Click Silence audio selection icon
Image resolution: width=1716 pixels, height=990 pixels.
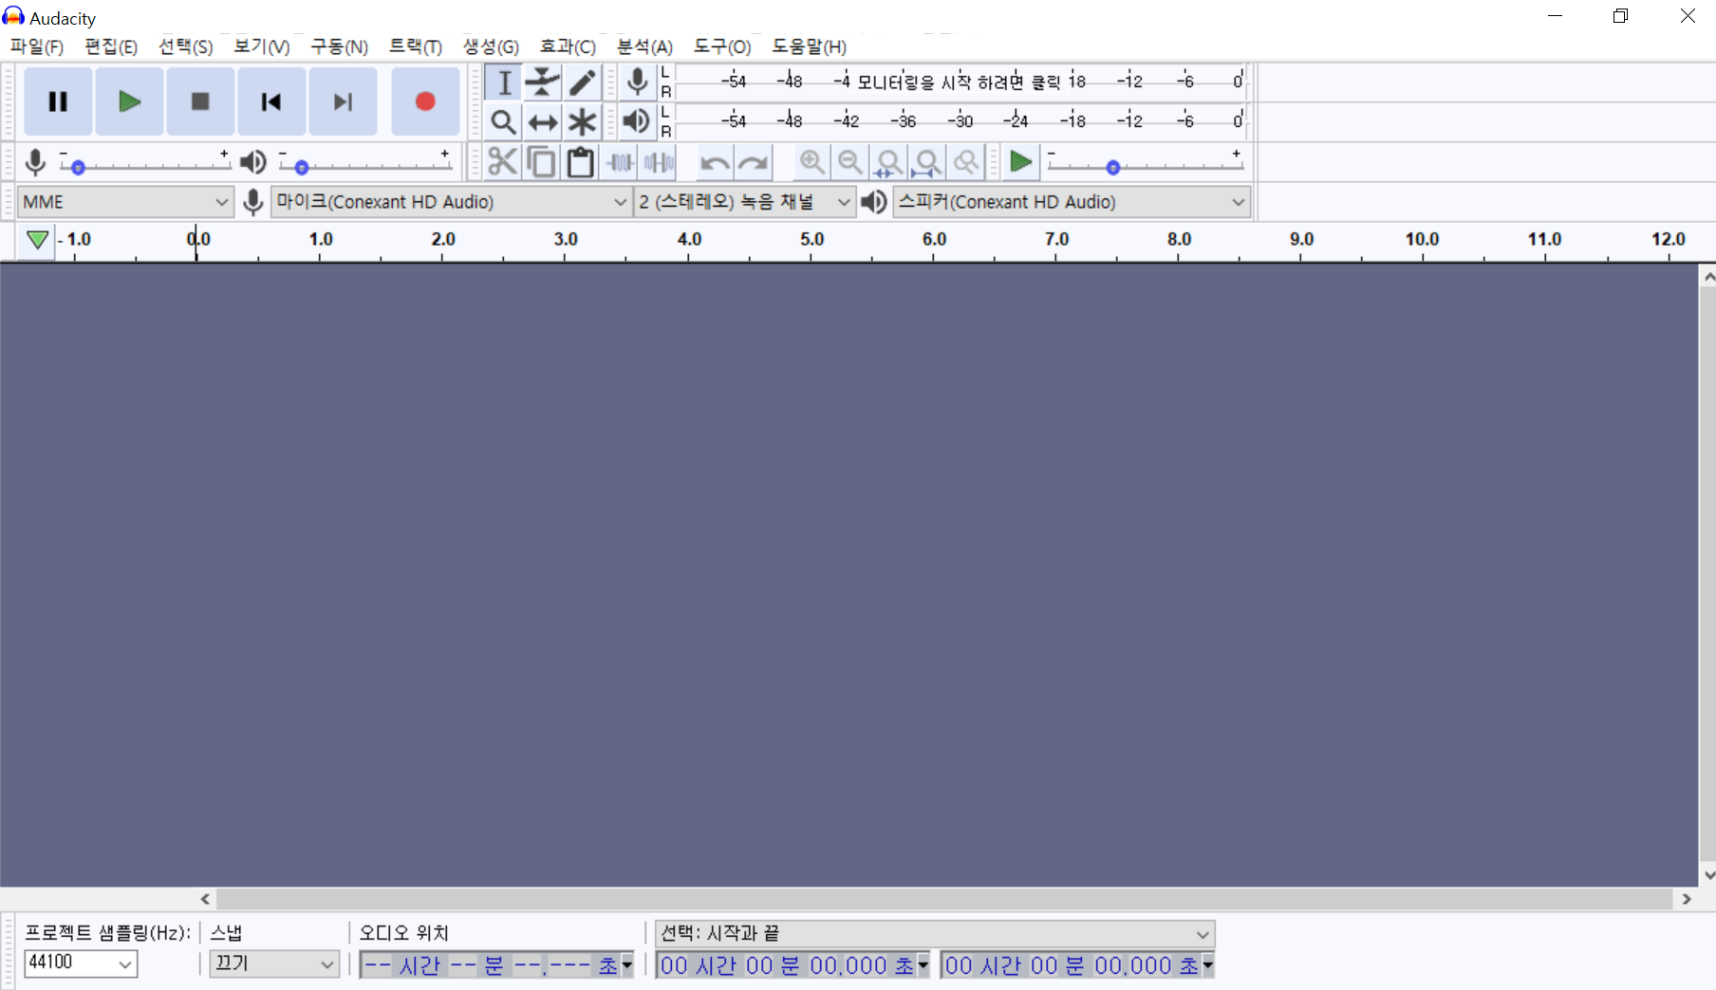point(659,162)
